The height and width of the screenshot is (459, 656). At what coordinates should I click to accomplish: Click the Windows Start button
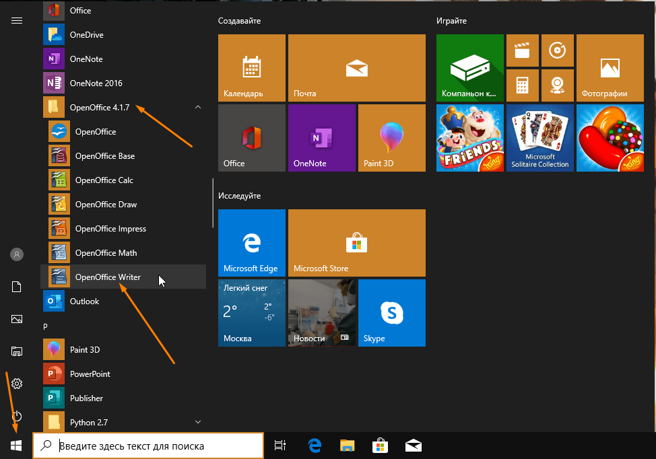pyautogui.click(x=16, y=446)
